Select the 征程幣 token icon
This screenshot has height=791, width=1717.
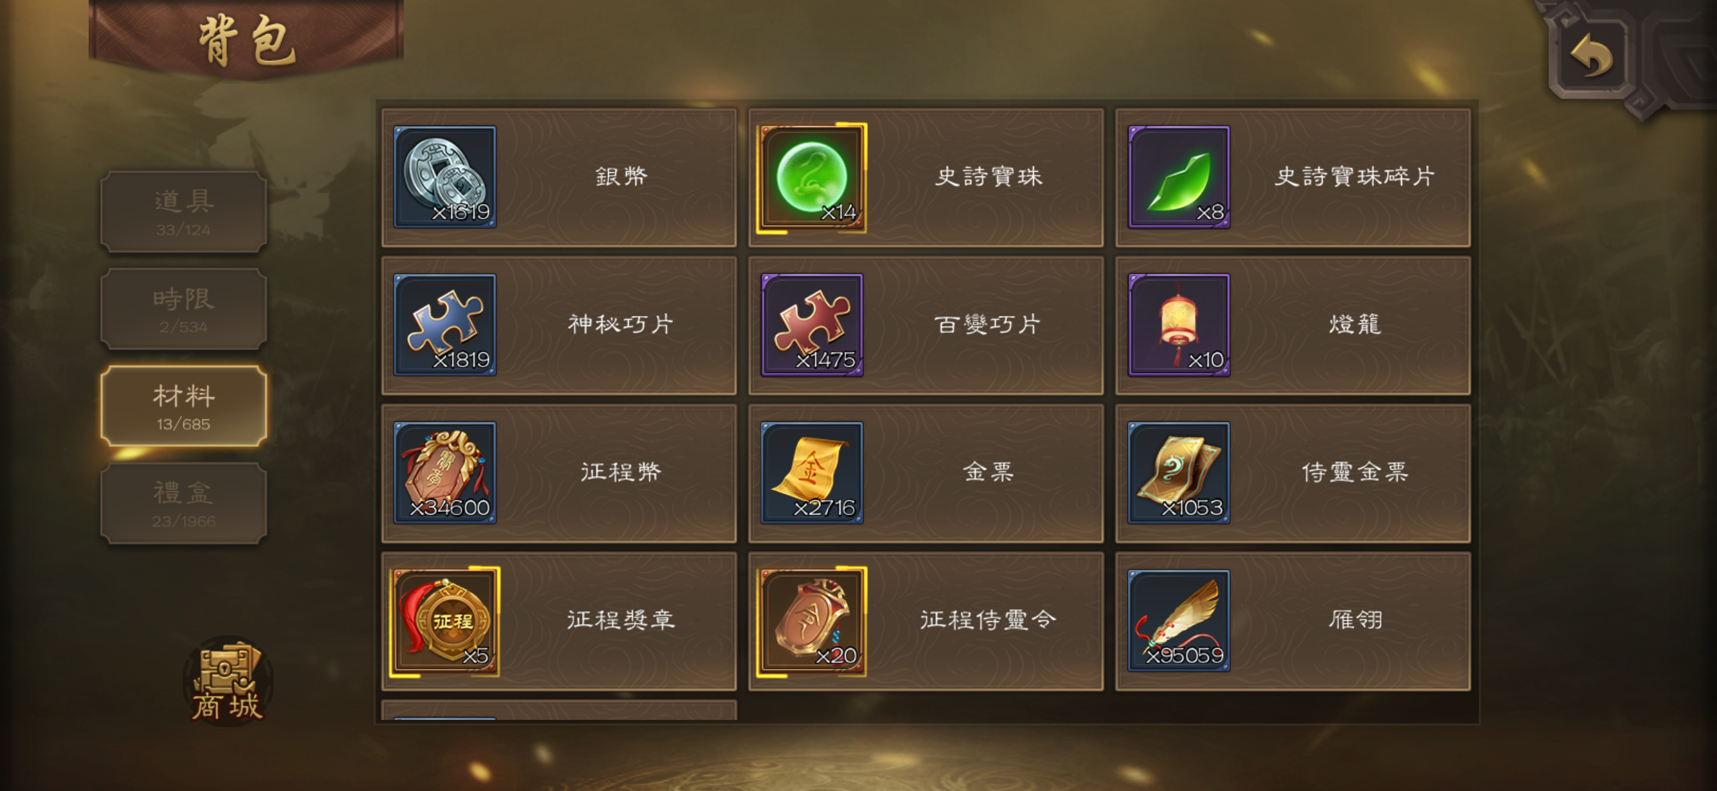(x=445, y=472)
